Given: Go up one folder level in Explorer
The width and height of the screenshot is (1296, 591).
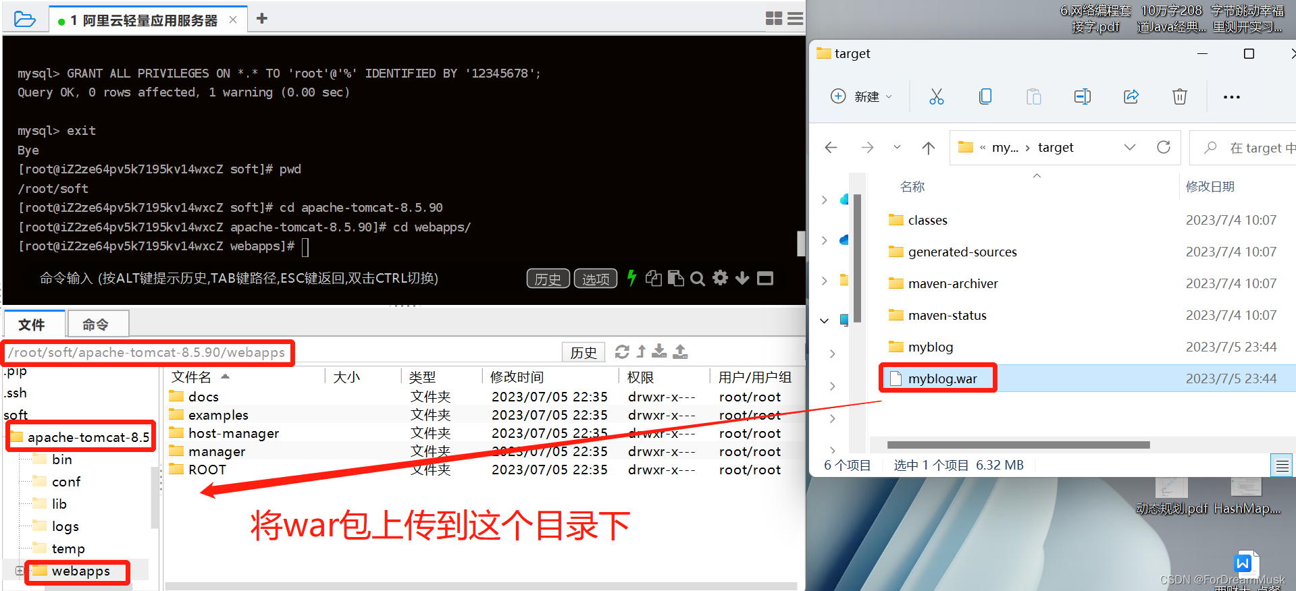Looking at the screenshot, I should 929,147.
